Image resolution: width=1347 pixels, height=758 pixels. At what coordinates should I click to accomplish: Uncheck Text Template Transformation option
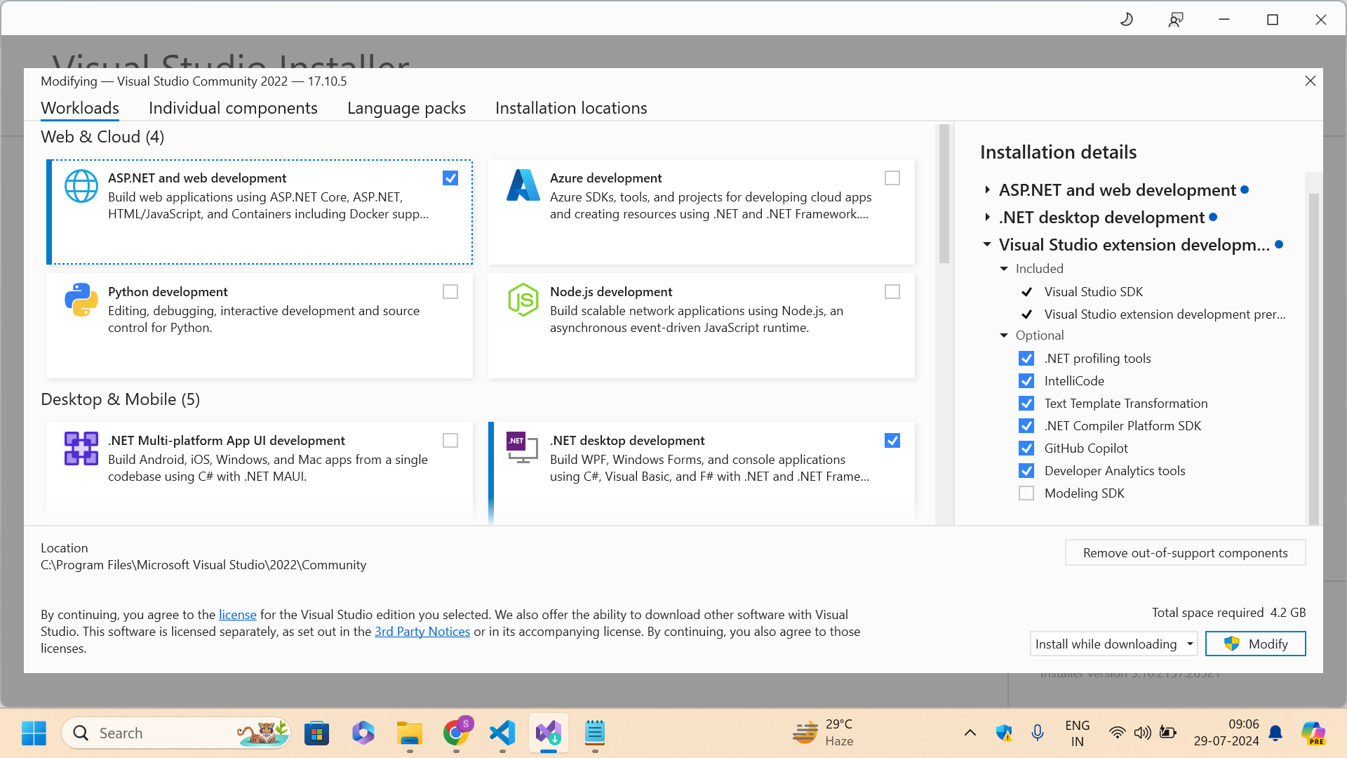point(1026,404)
